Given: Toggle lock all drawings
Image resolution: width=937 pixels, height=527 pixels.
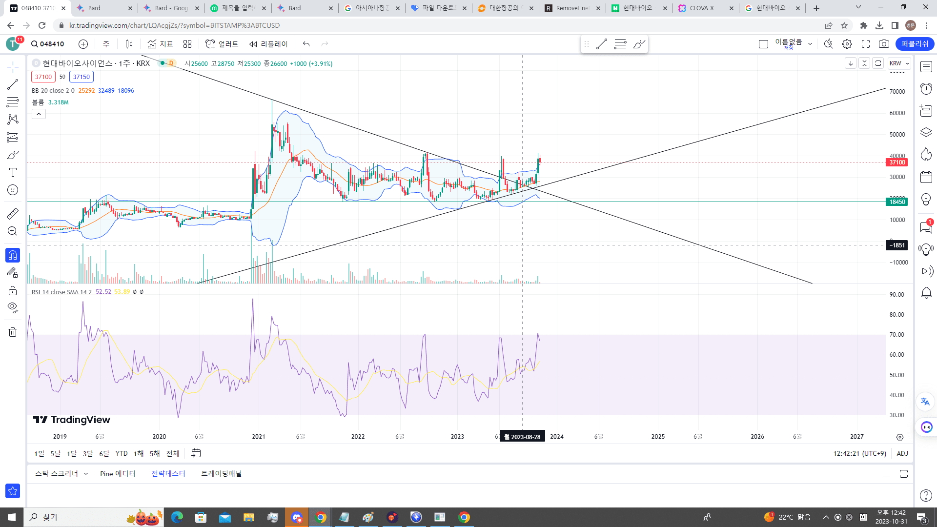Looking at the screenshot, I should click(13, 291).
